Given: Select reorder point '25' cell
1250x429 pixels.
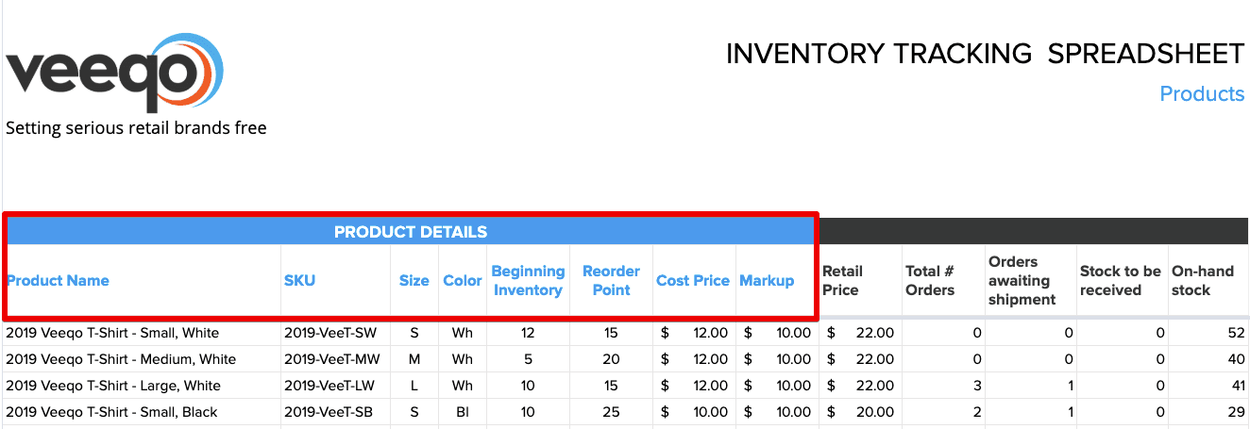Looking at the screenshot, I should 611,412.
